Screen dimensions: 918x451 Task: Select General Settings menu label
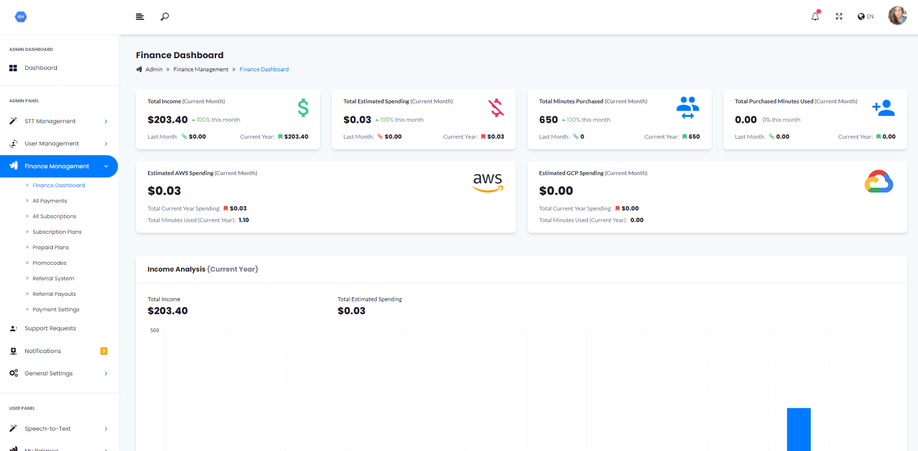tap(49, 373)
